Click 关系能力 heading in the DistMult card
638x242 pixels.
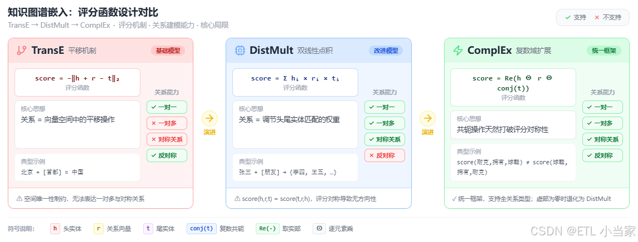(x=384, y=93)
